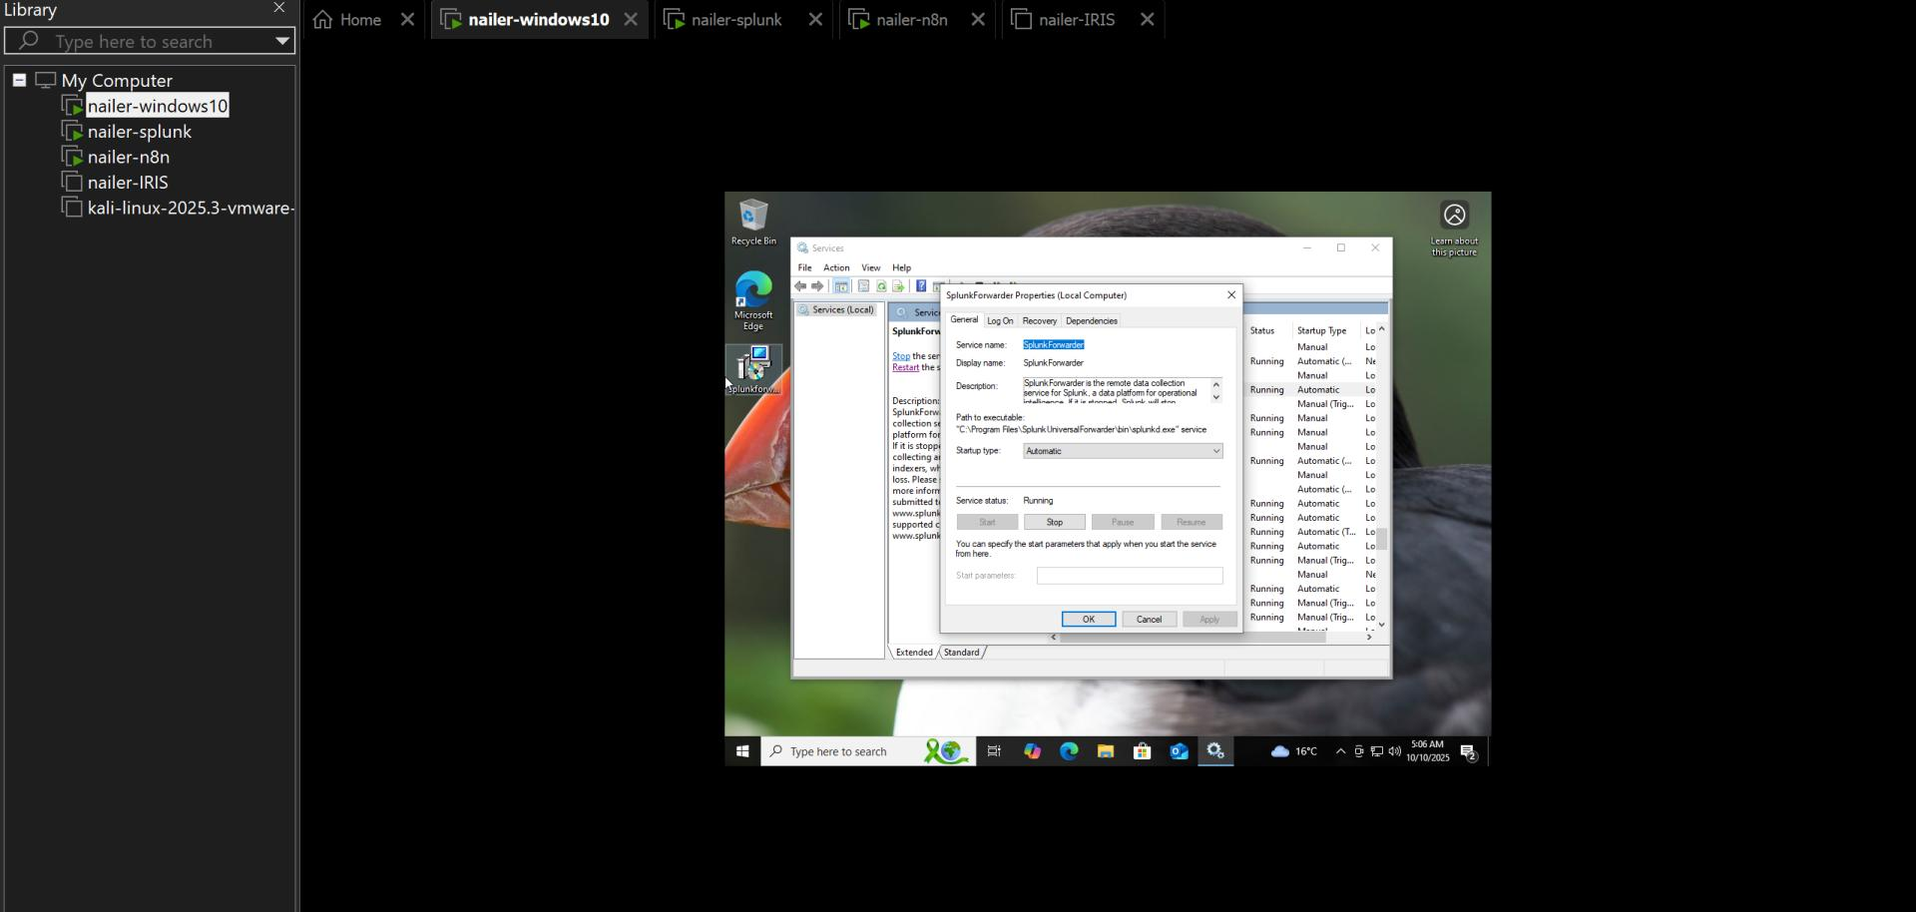Switch to the Extended view tab
The width and height of the screenshot is (1916, 912).
click(914, 653)
